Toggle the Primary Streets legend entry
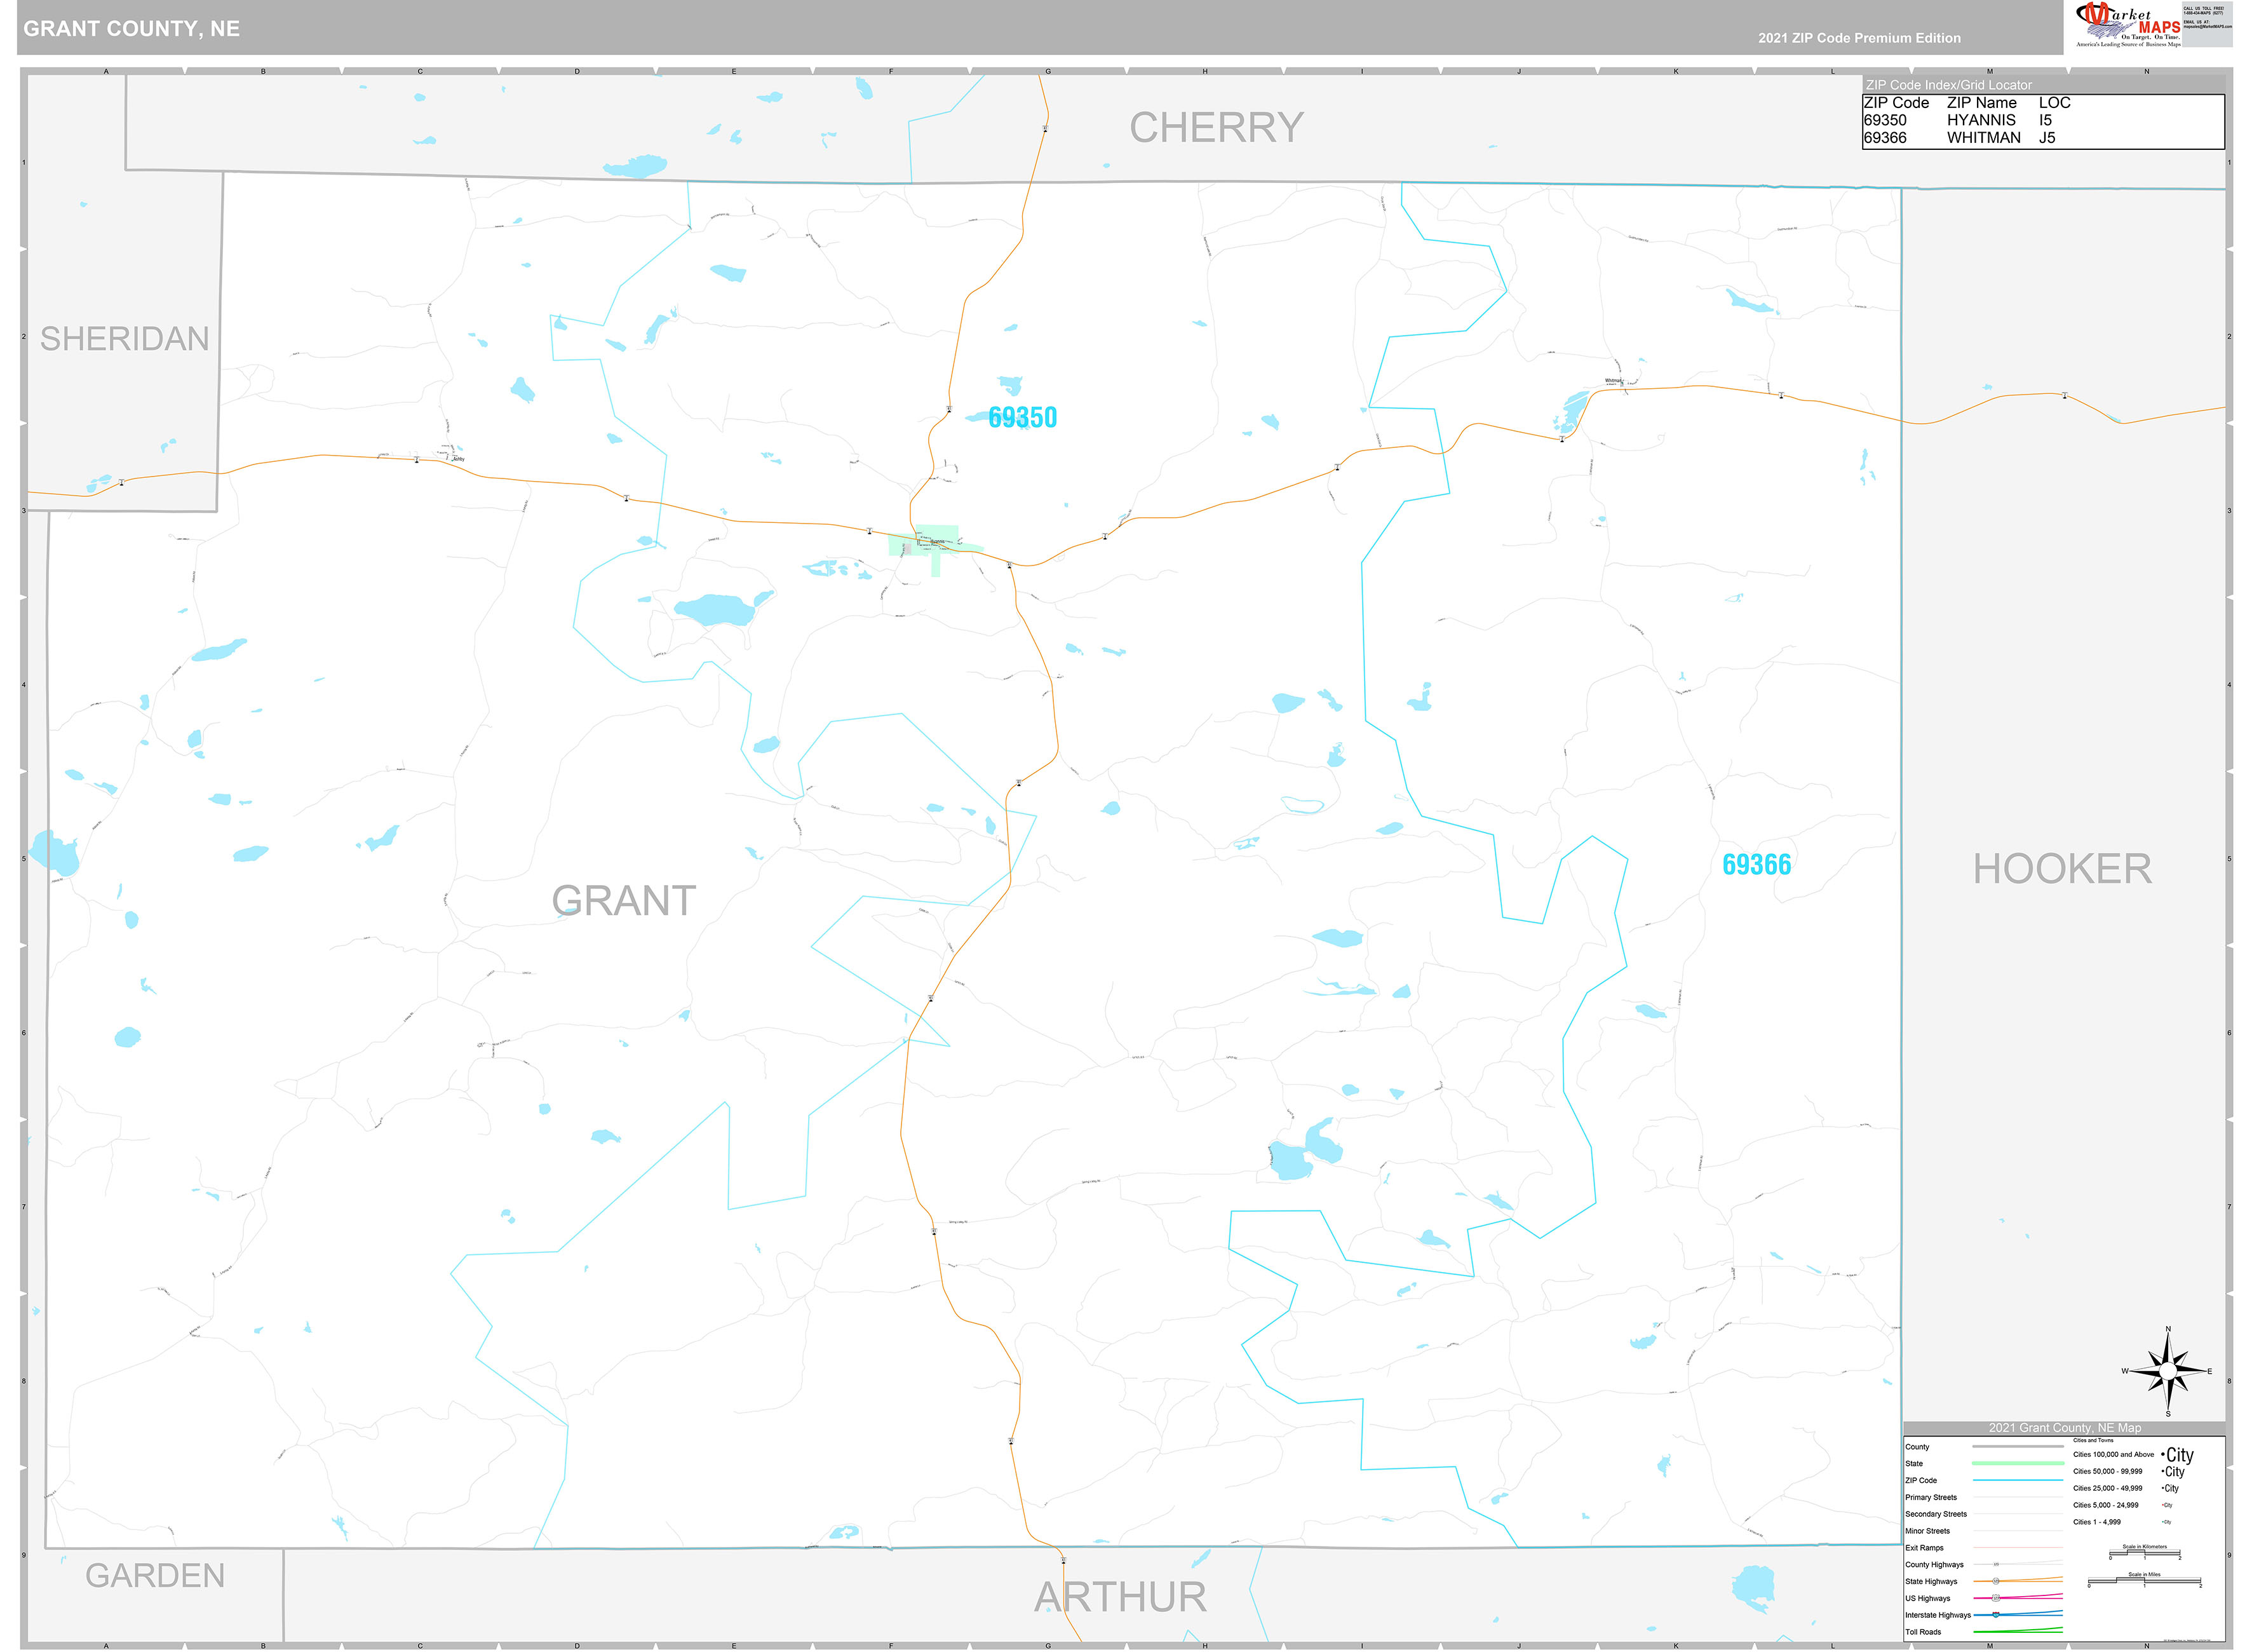Screen dimensions: 2252x1652 [2018, 1497]
